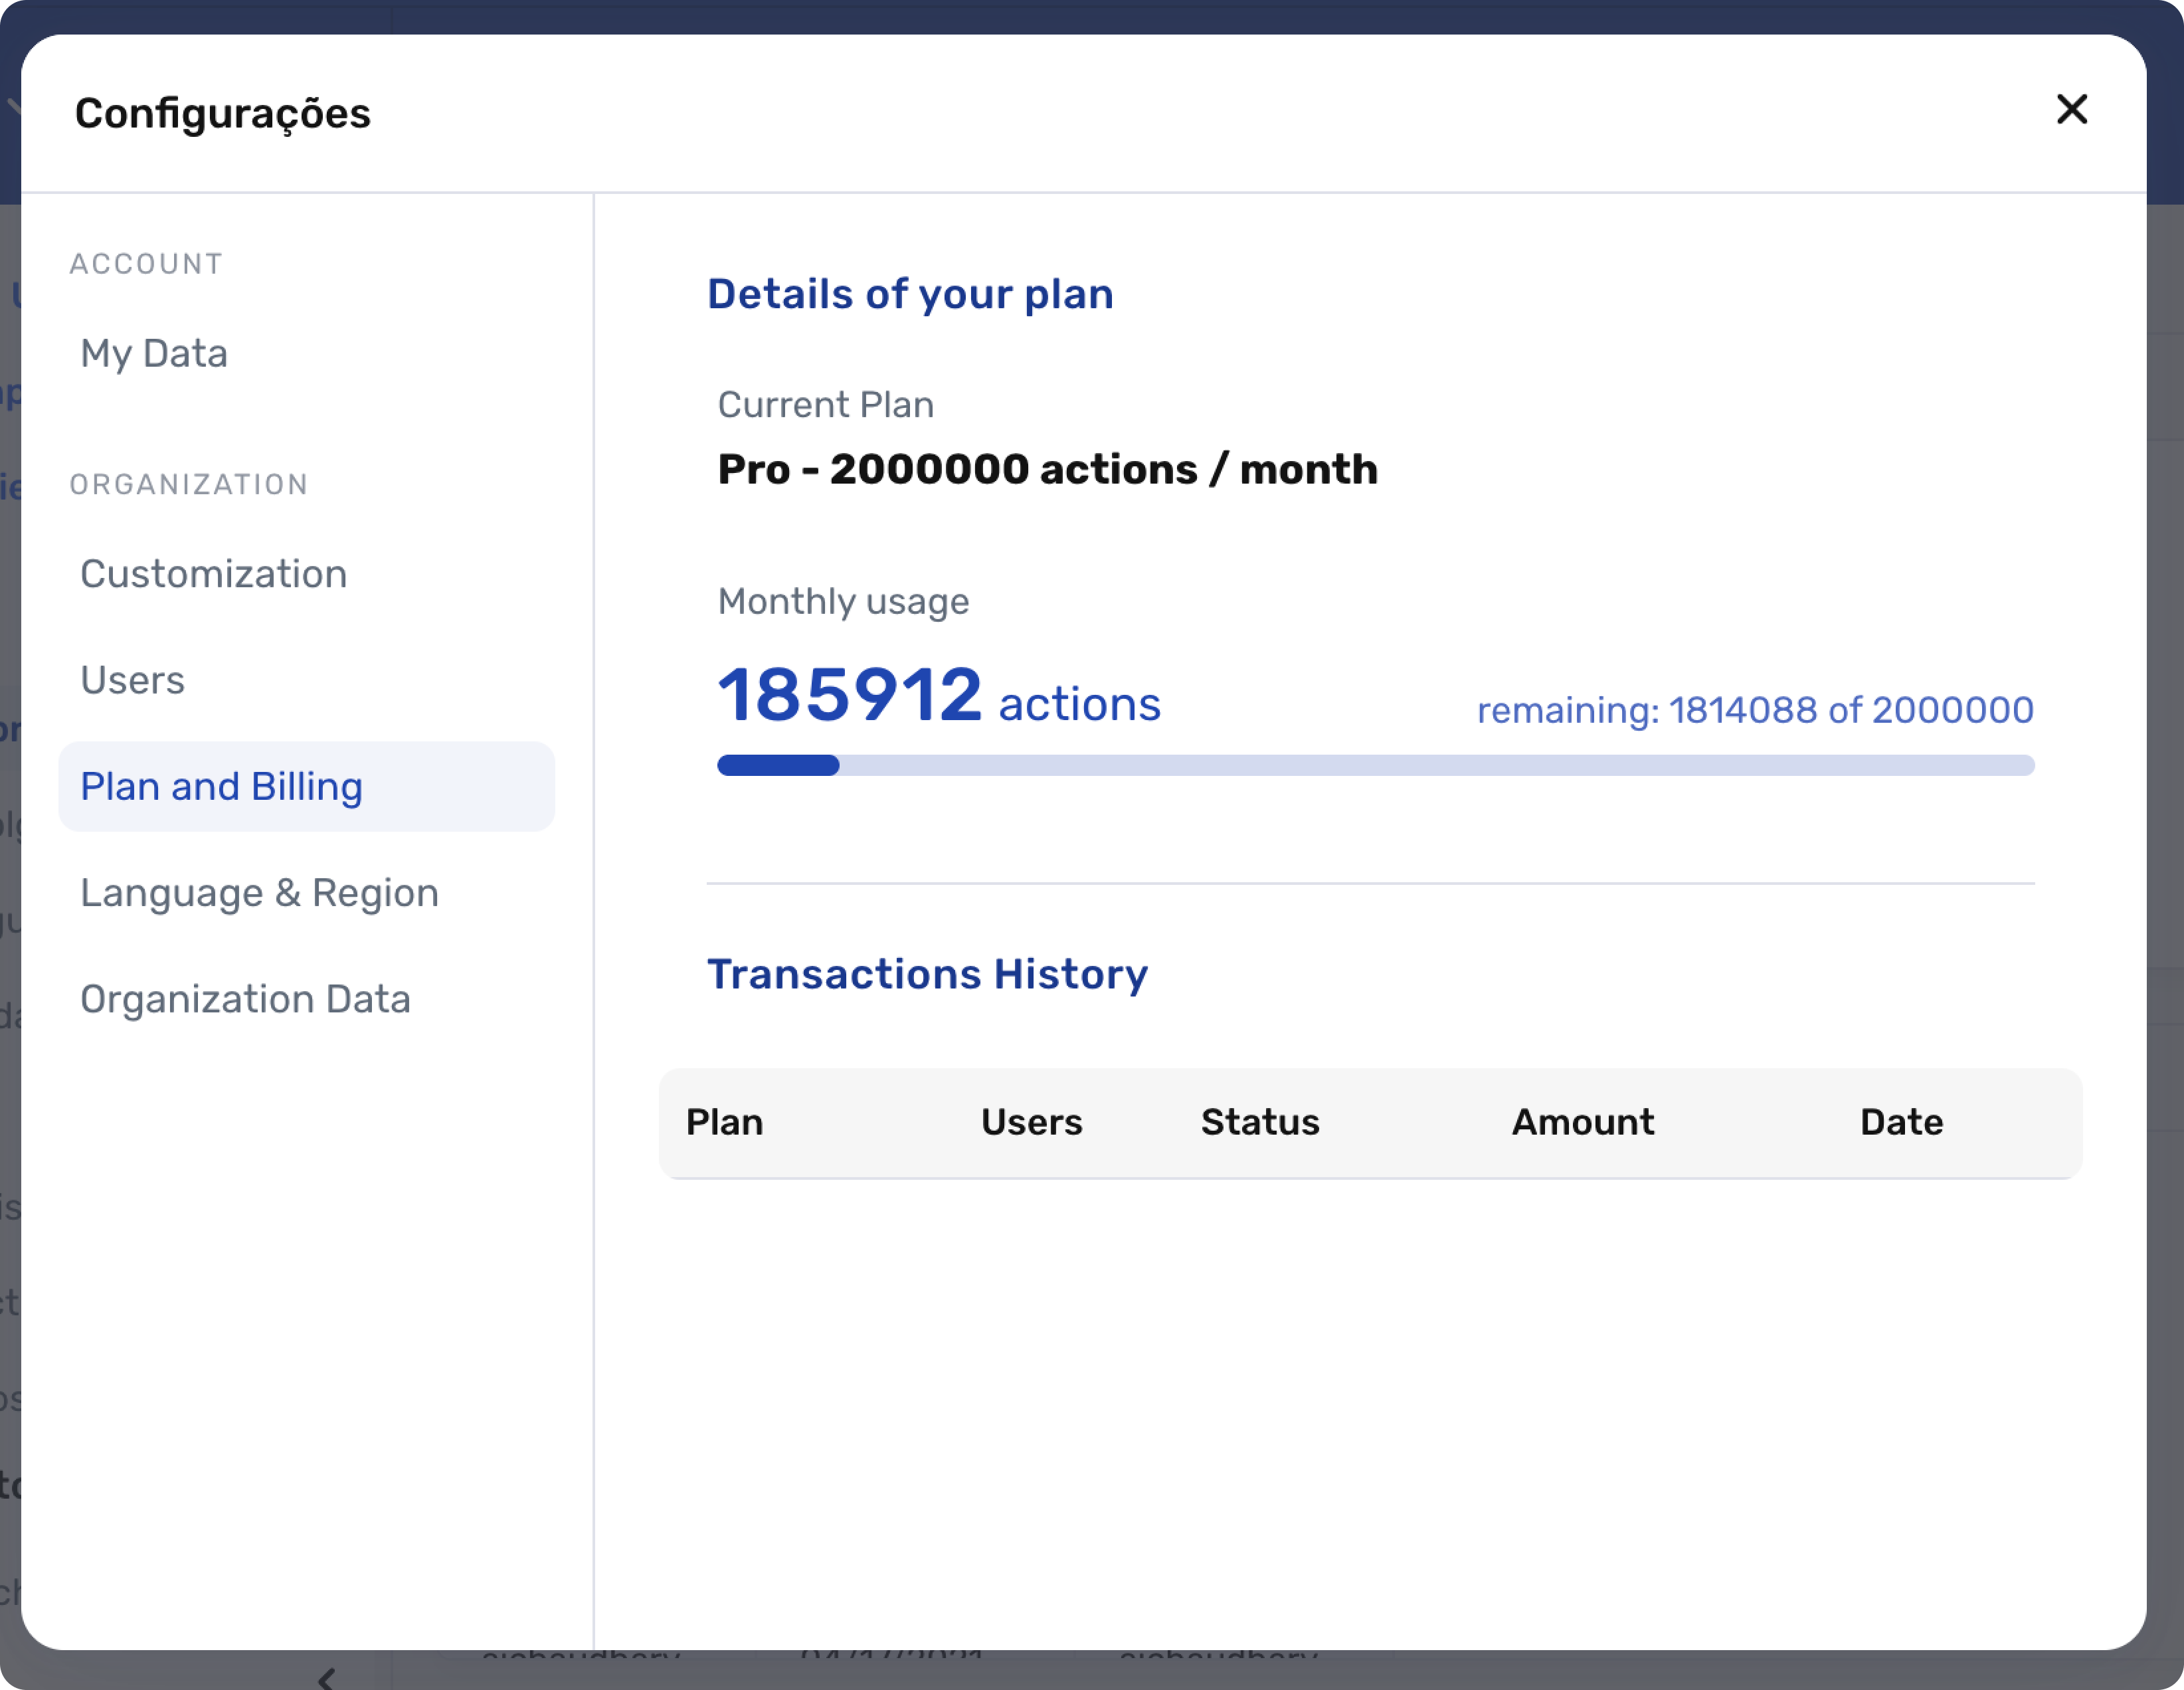The image size is (2184, 1690).
Task: Click the Configurações dialog title
Action: point(222,113)
